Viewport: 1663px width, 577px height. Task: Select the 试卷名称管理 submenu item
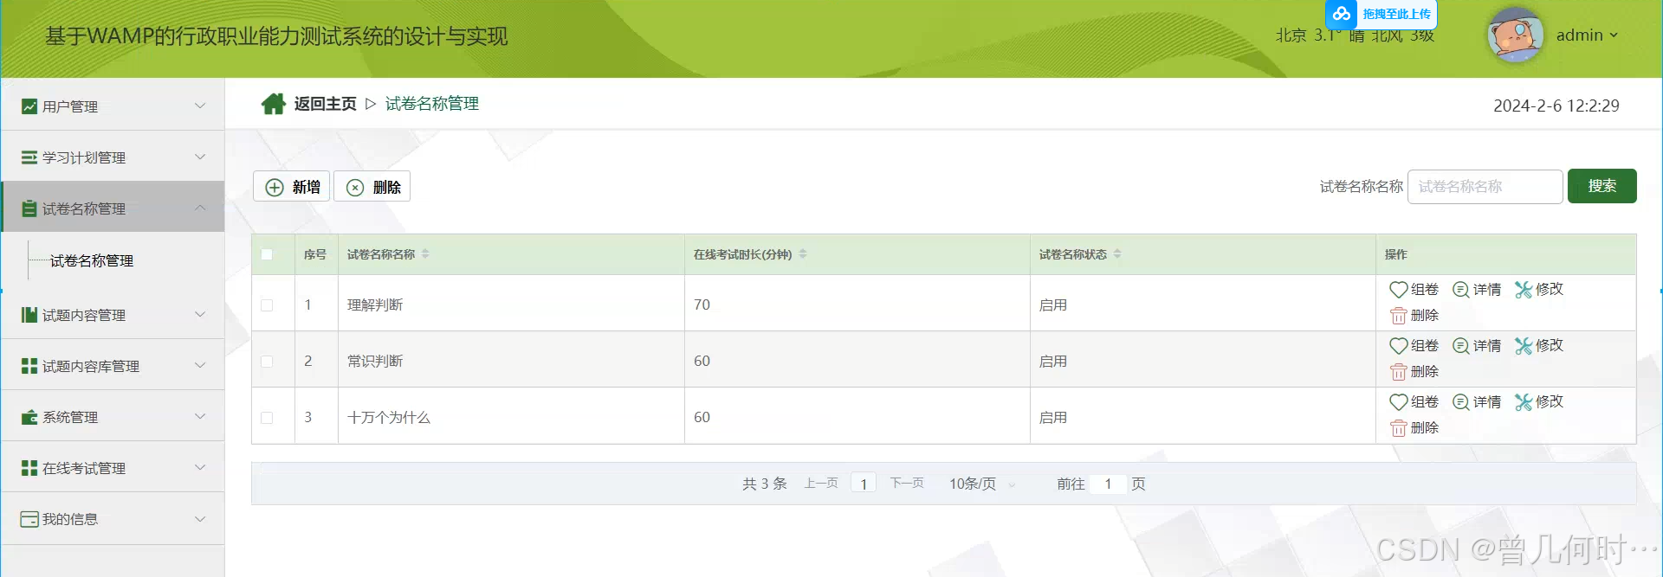[92, 260]
